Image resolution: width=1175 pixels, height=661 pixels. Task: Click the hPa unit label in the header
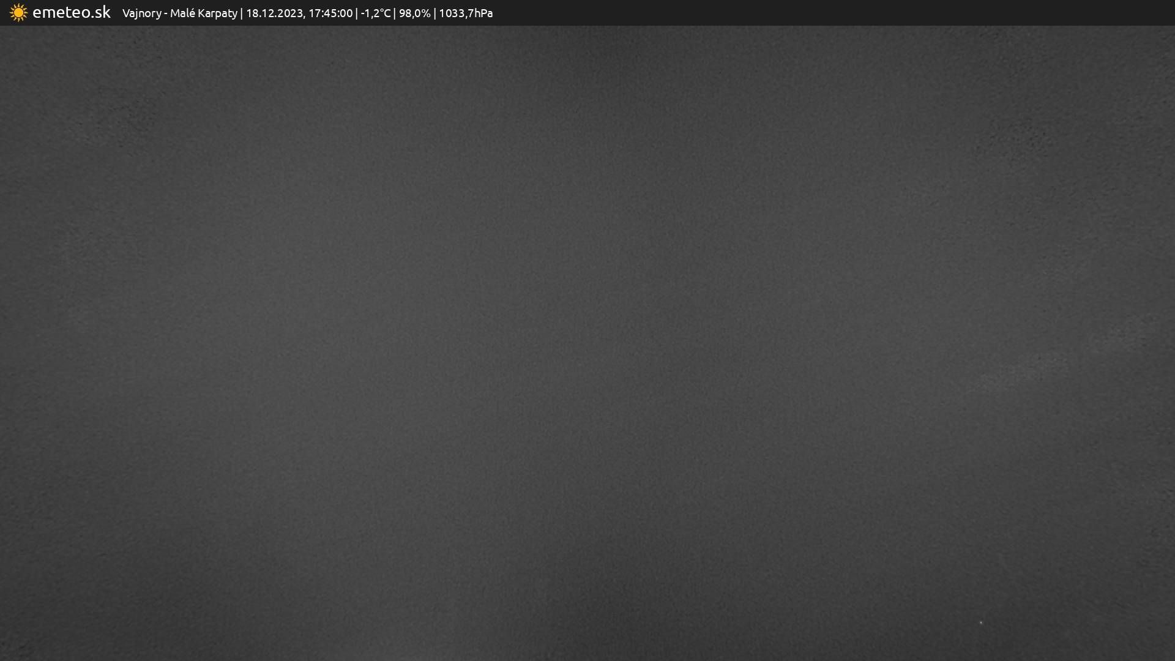pos(482,13)
